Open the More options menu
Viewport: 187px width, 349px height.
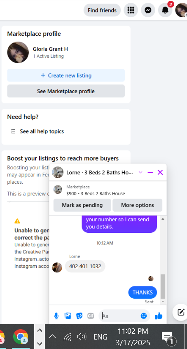137,205
